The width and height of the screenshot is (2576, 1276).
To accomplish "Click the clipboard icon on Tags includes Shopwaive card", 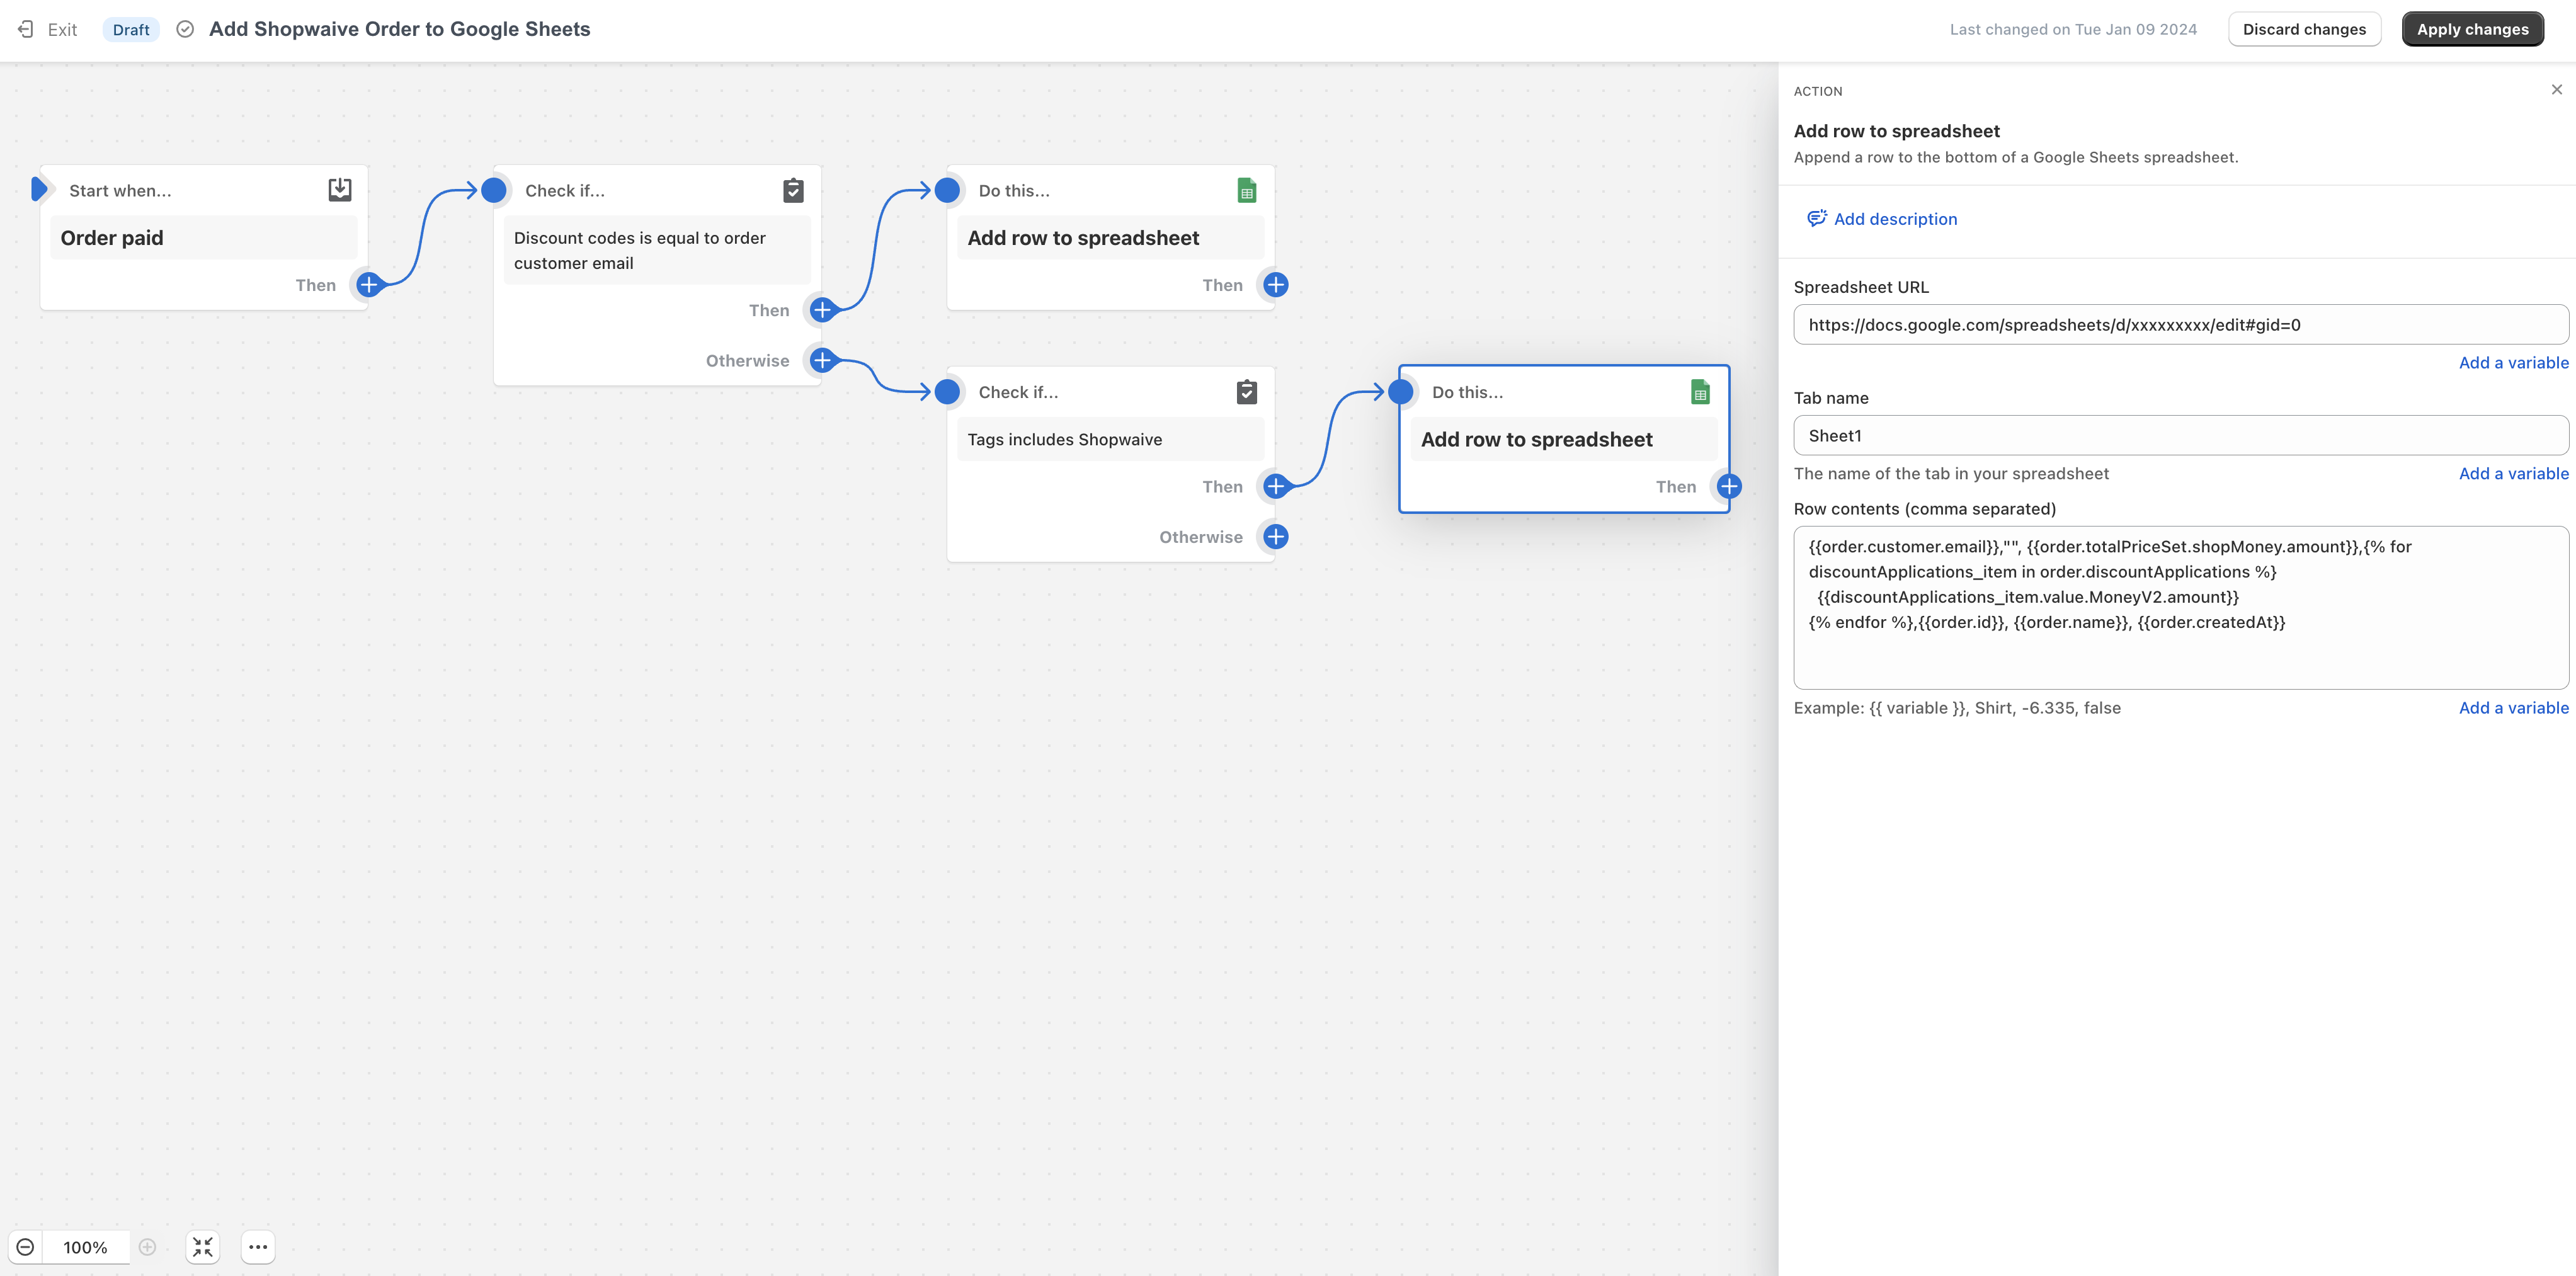I will point(1246,392).
